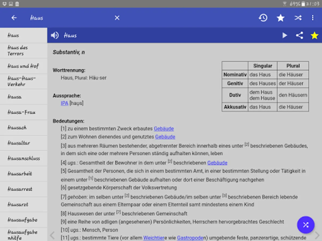Tap the 'den Häusern' table cell
Screen dimensions: 322x241
click(x=293, y=95)
